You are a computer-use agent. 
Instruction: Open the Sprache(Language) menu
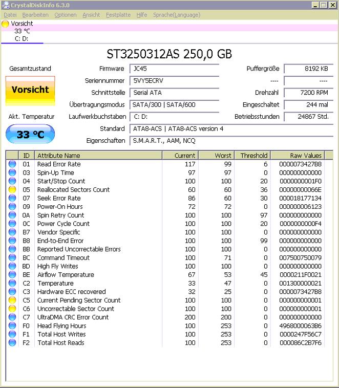coord(177,15)
